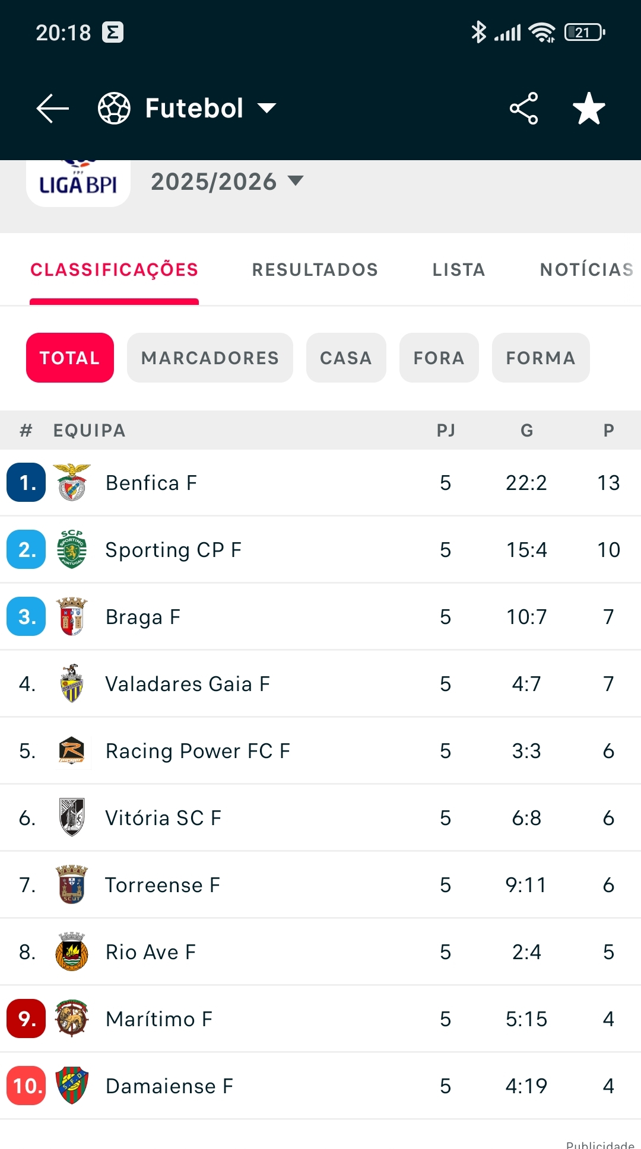Tap the share icon
Image resolution: width=641 pixels, height=1149 pixels.
(x=523, y=109)
